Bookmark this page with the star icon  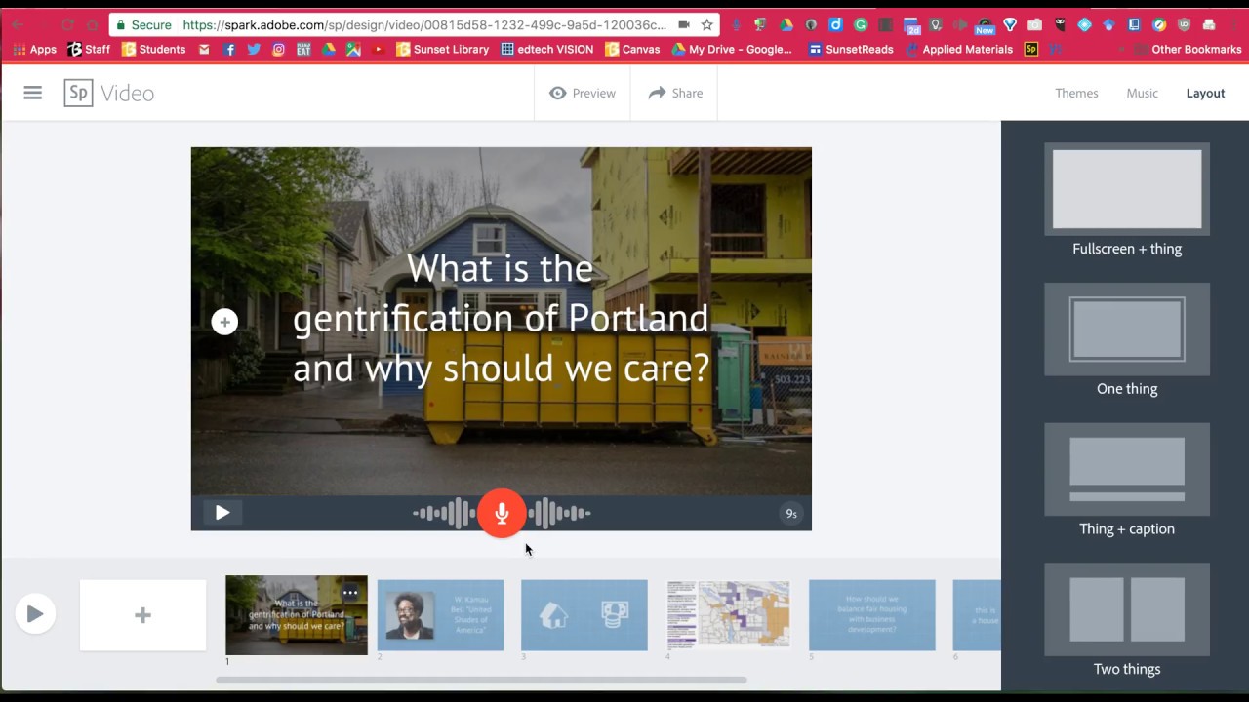click(707, 24)
